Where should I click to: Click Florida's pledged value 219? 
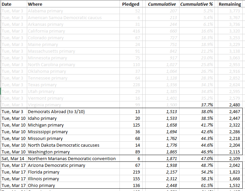[x=136, y=172]
